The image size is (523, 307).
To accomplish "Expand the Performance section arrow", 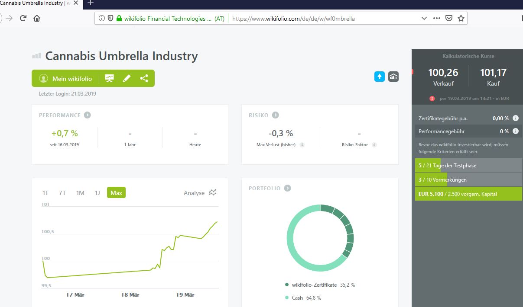I will coord(88,115).
